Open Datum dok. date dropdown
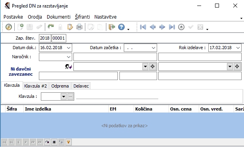This screenshot has width=244, height=147. coord(69,48)
